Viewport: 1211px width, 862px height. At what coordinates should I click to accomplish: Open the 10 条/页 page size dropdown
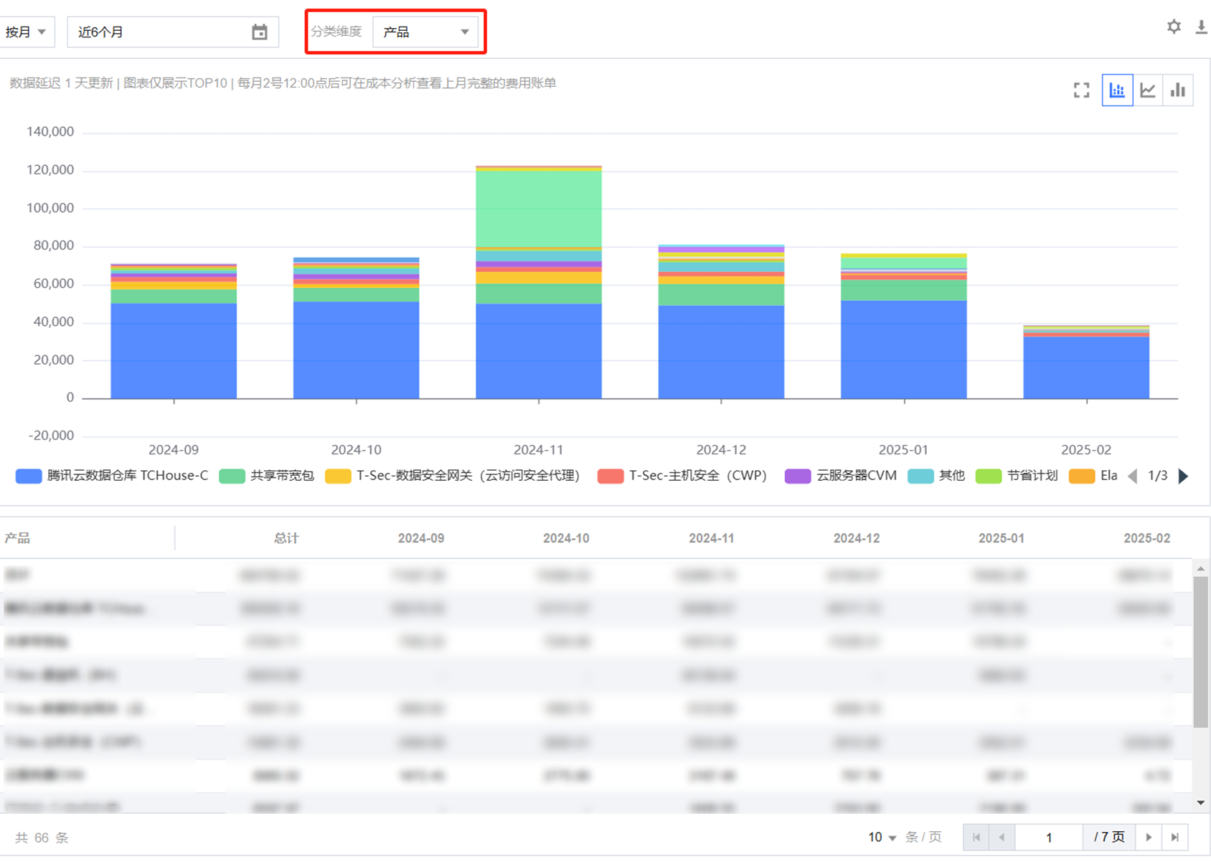pyautogui.click(x=882, y=838)
